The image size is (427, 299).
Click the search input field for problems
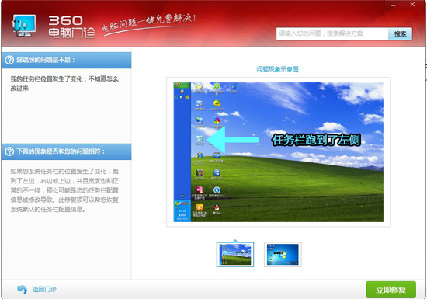pyautogui.click(x=332, y=33)
